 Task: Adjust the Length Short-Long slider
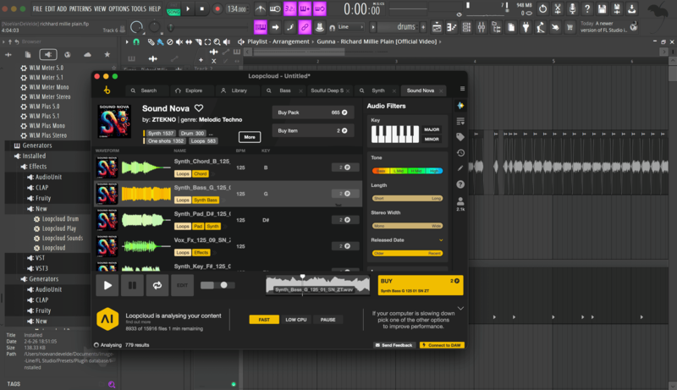[407, 199]
